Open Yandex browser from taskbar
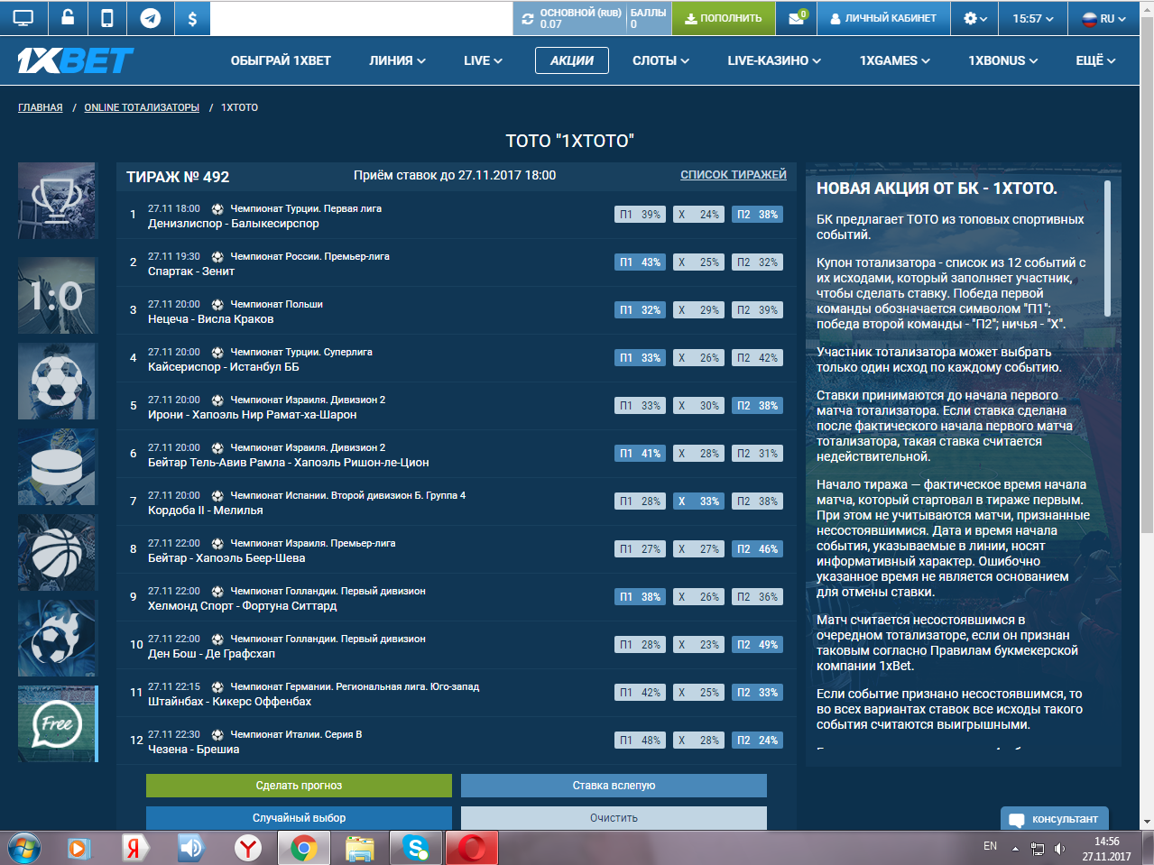This screenshot has width=1154, height=865. click(248, 848)
